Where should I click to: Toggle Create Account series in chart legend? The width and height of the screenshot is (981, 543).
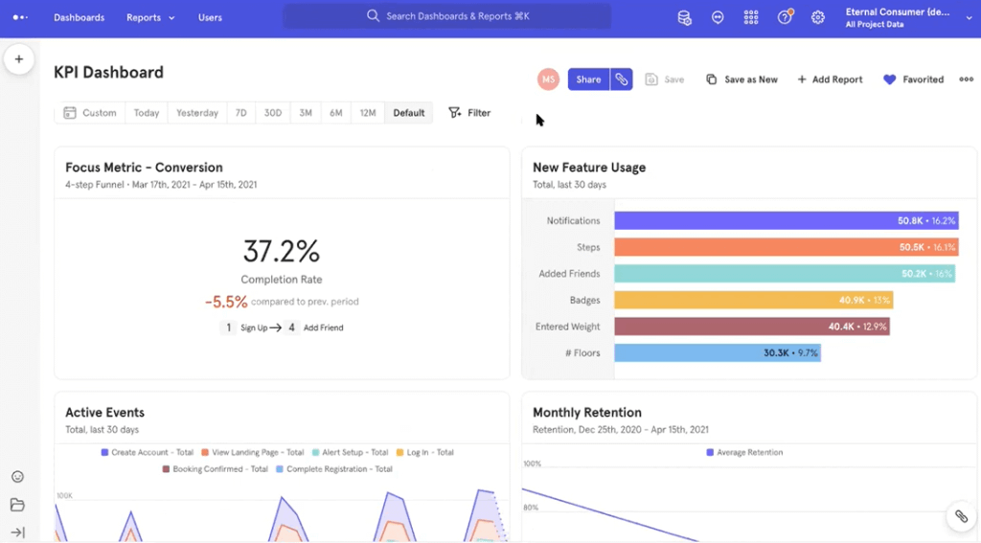pyautogui.click(x=147, y=452)
